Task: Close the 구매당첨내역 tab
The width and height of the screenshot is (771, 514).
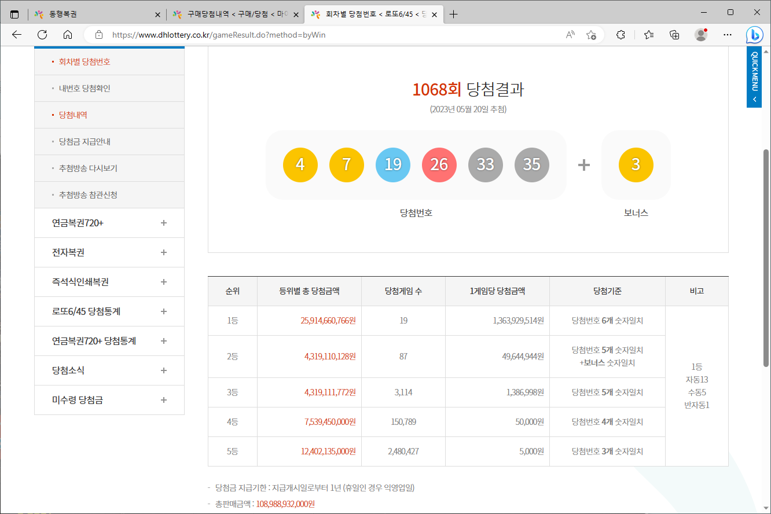Action: click(296, 14)
